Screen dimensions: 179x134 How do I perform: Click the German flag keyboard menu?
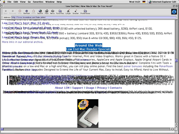tap(144, 2)
